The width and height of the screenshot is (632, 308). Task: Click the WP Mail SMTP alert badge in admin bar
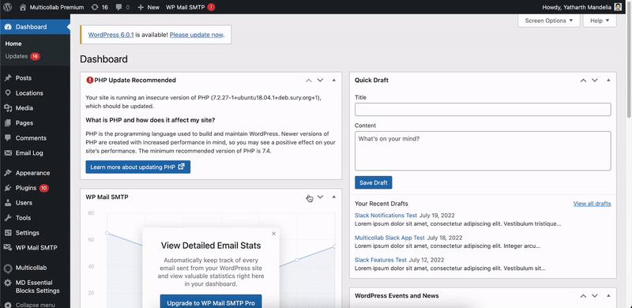tap(211, 7)
